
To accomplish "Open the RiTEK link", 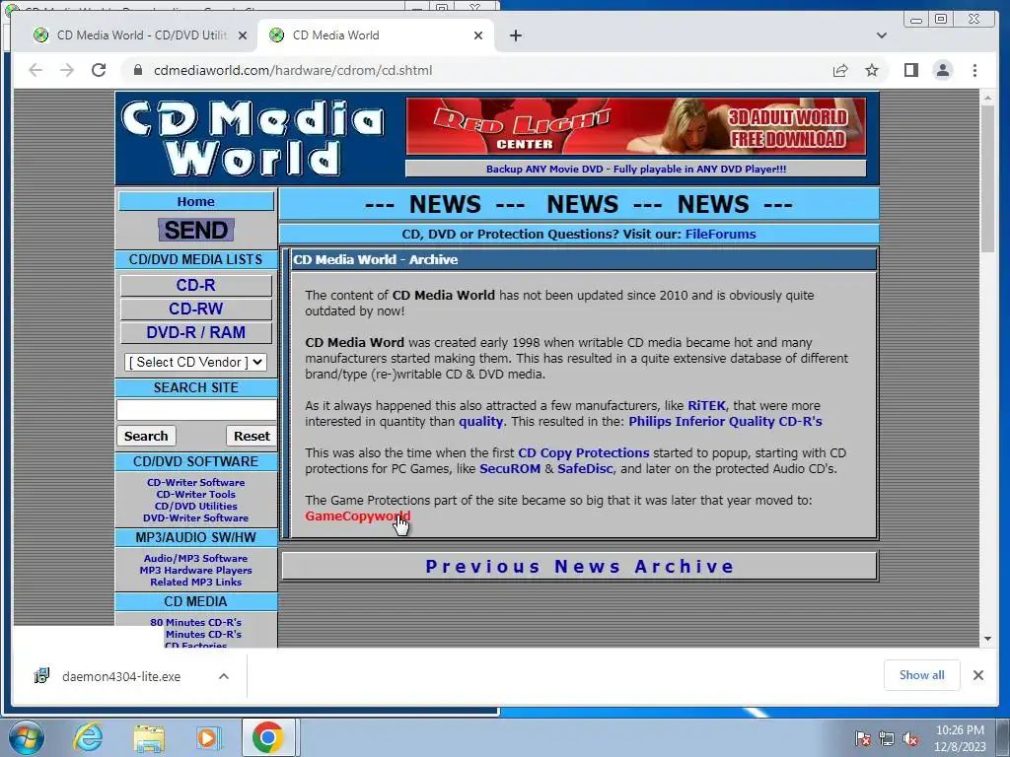I will coord(706,406).
